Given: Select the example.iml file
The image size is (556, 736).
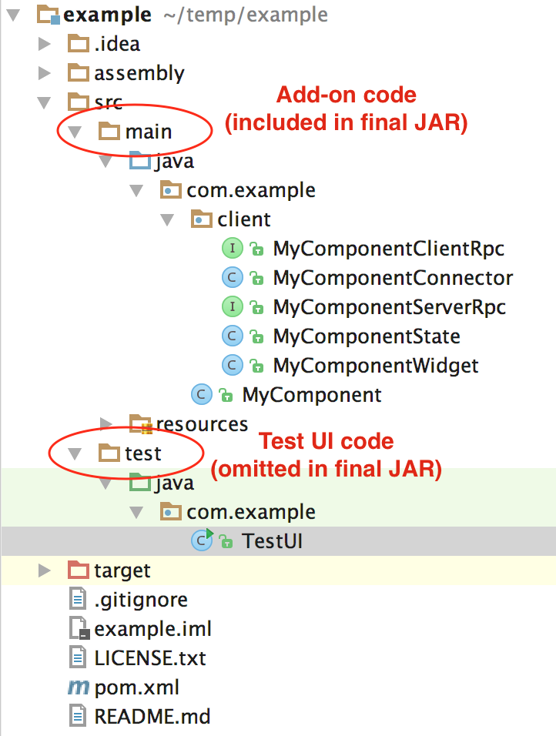Looking at the screenshot, I should [152, 629].
